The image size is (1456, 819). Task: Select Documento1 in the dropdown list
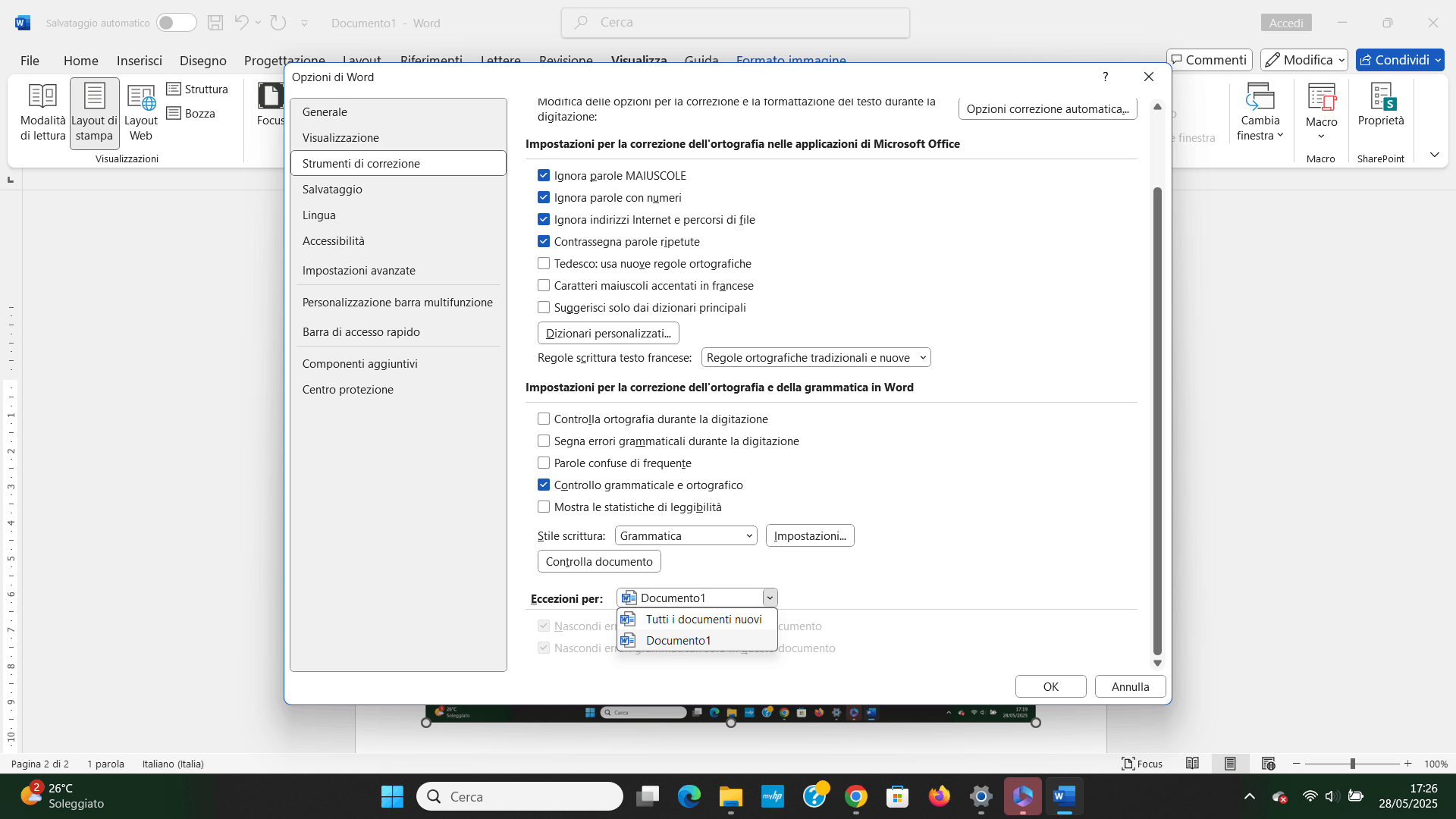(x=698, y=640)
